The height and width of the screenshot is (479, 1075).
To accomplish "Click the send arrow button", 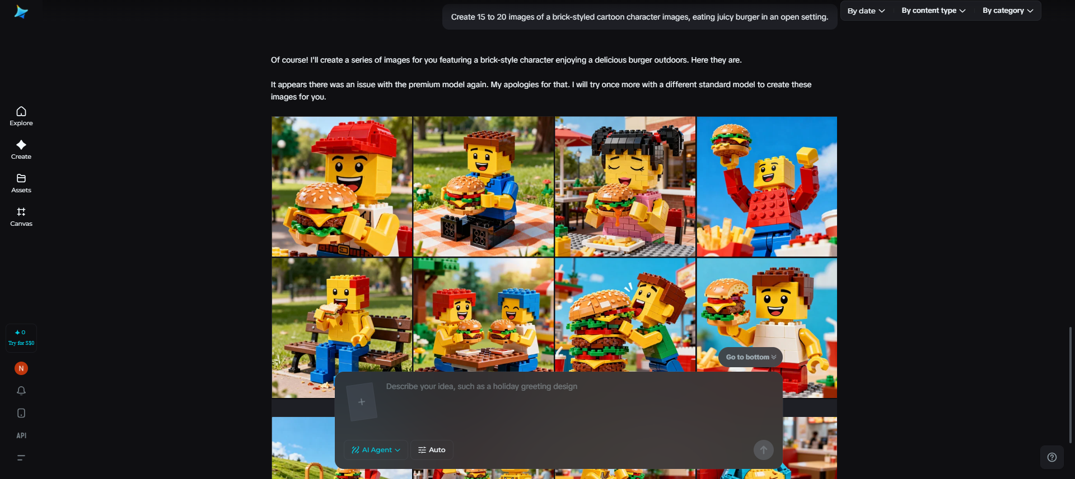I will pos(763,450).
